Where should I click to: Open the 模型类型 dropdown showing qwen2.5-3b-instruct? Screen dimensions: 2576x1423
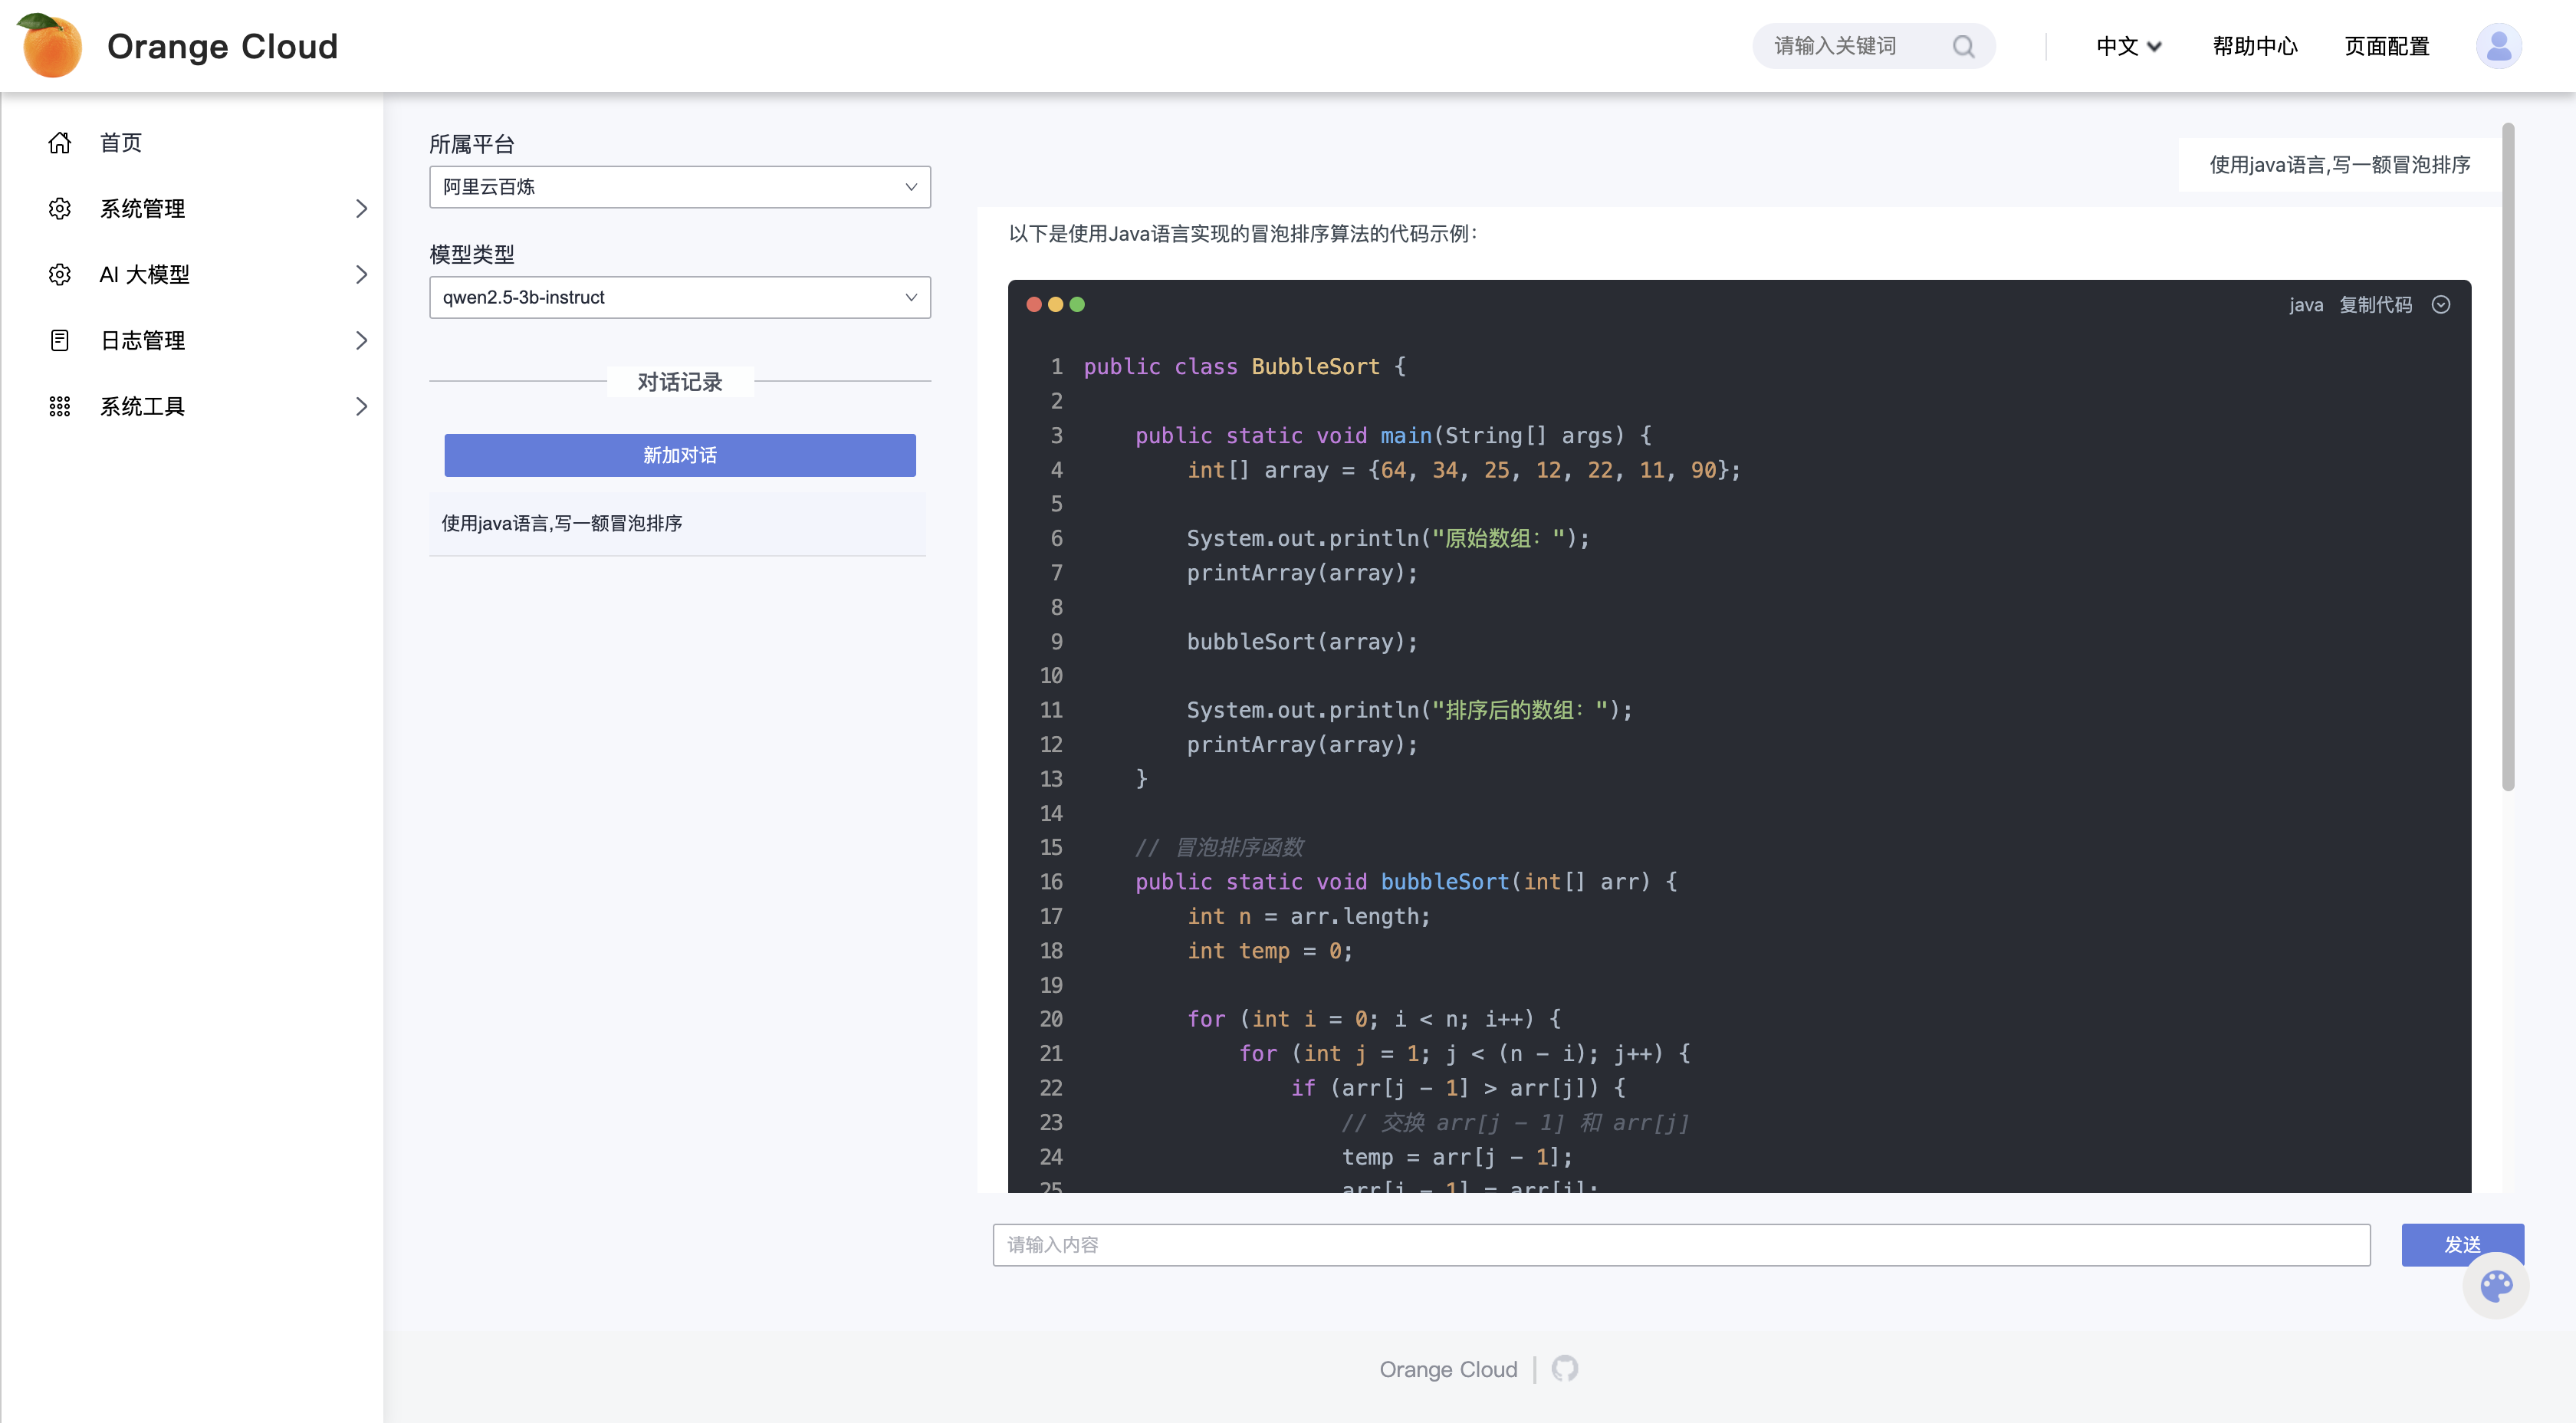[680, 297]
